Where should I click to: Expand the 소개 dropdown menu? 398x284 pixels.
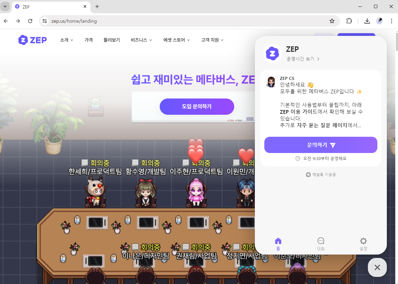point(66,40)
